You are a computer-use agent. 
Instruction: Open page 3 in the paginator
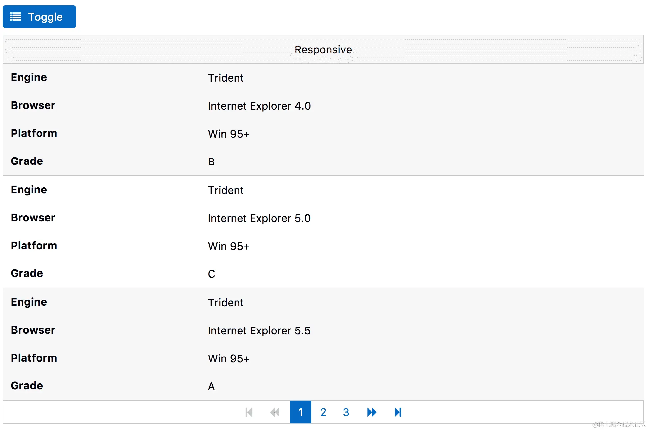(346, 412)
